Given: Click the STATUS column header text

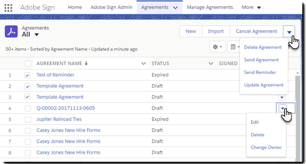Looking at the screenshot, I should [160, 63].
